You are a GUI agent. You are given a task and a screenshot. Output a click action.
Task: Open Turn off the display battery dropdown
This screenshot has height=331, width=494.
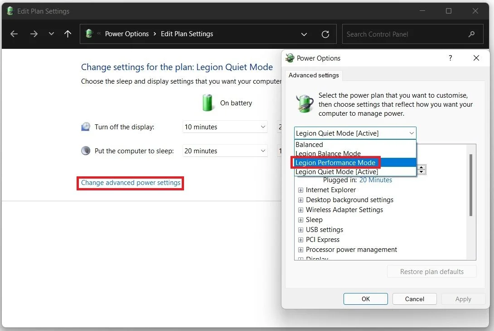225,127
